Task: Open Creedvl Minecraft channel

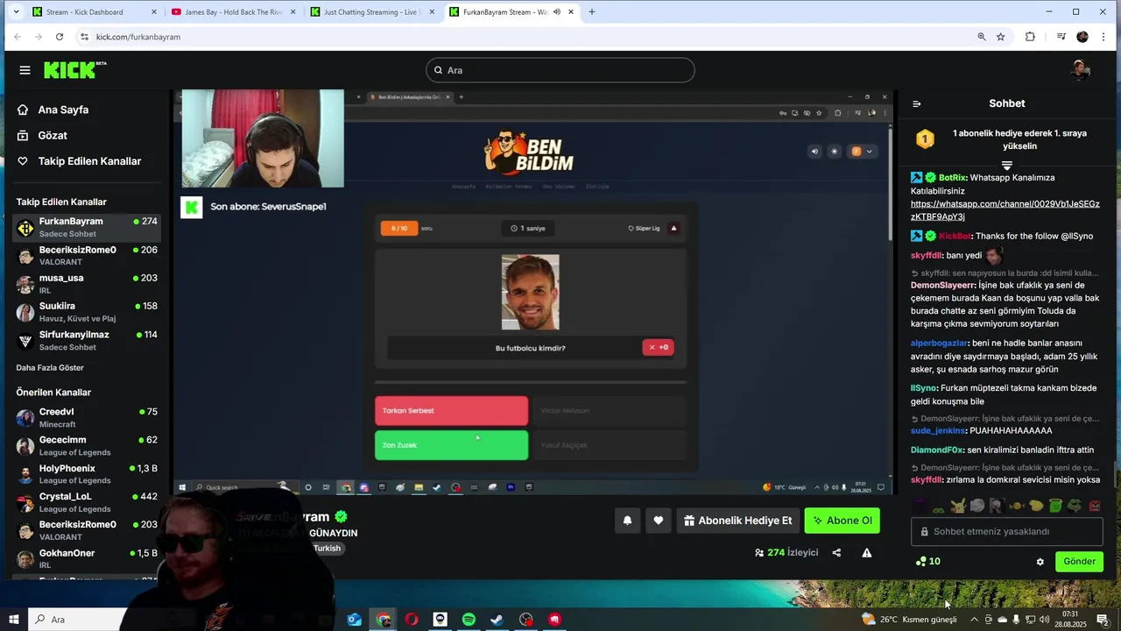Action: click(86, 417)
